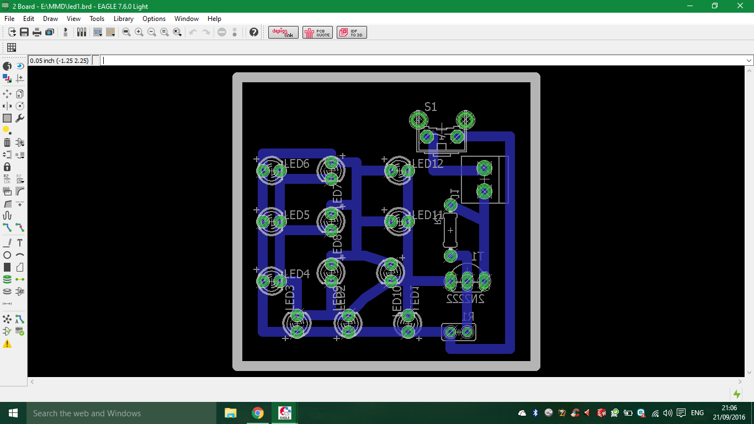Select the Autorouter tool

(20, 319)
